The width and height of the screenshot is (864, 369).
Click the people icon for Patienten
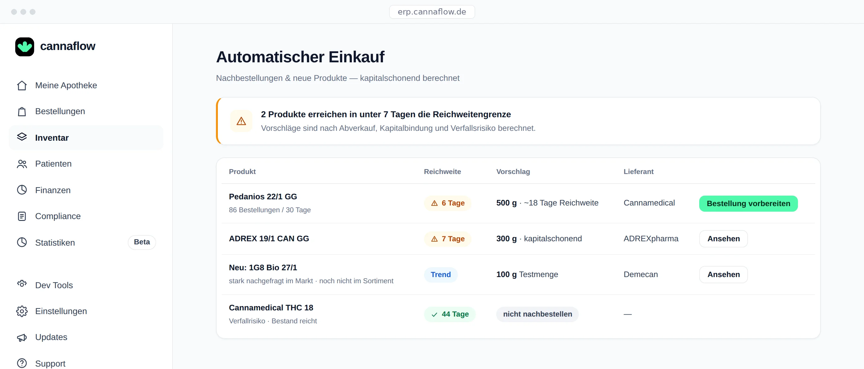click(22, 164)
